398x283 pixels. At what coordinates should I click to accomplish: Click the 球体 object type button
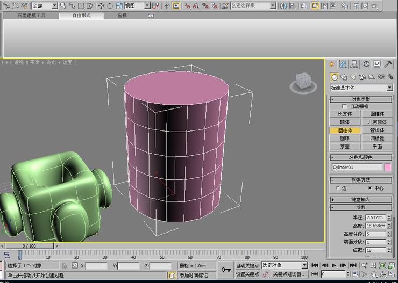(345, 122)
